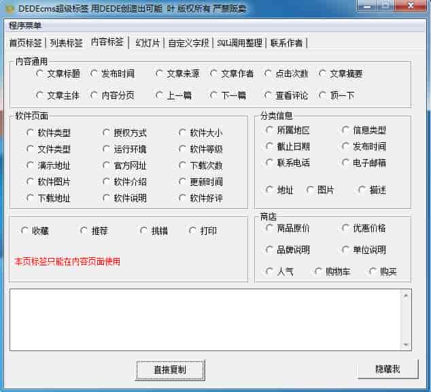
Task: Select the 图片 radio button
Action: coord(320,190)
